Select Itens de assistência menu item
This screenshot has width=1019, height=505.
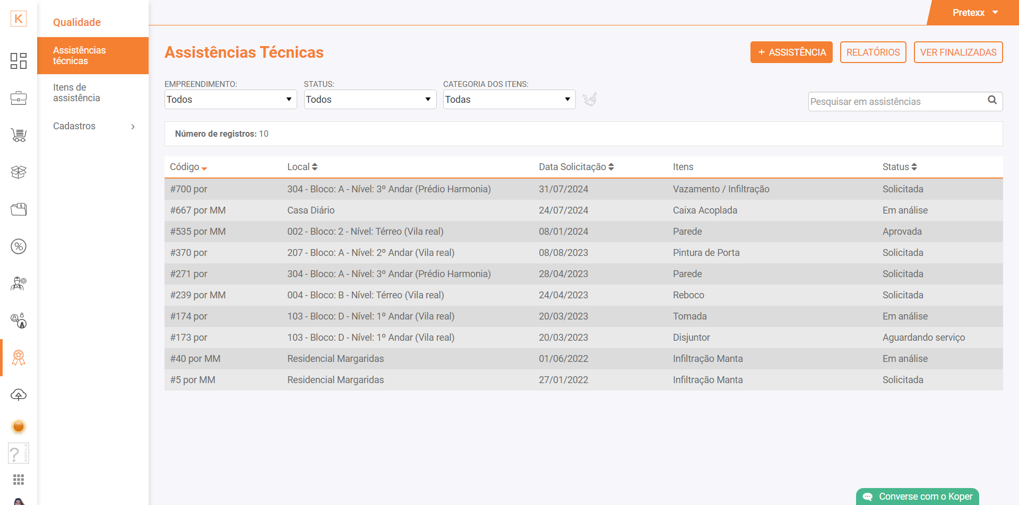(76, 93)
